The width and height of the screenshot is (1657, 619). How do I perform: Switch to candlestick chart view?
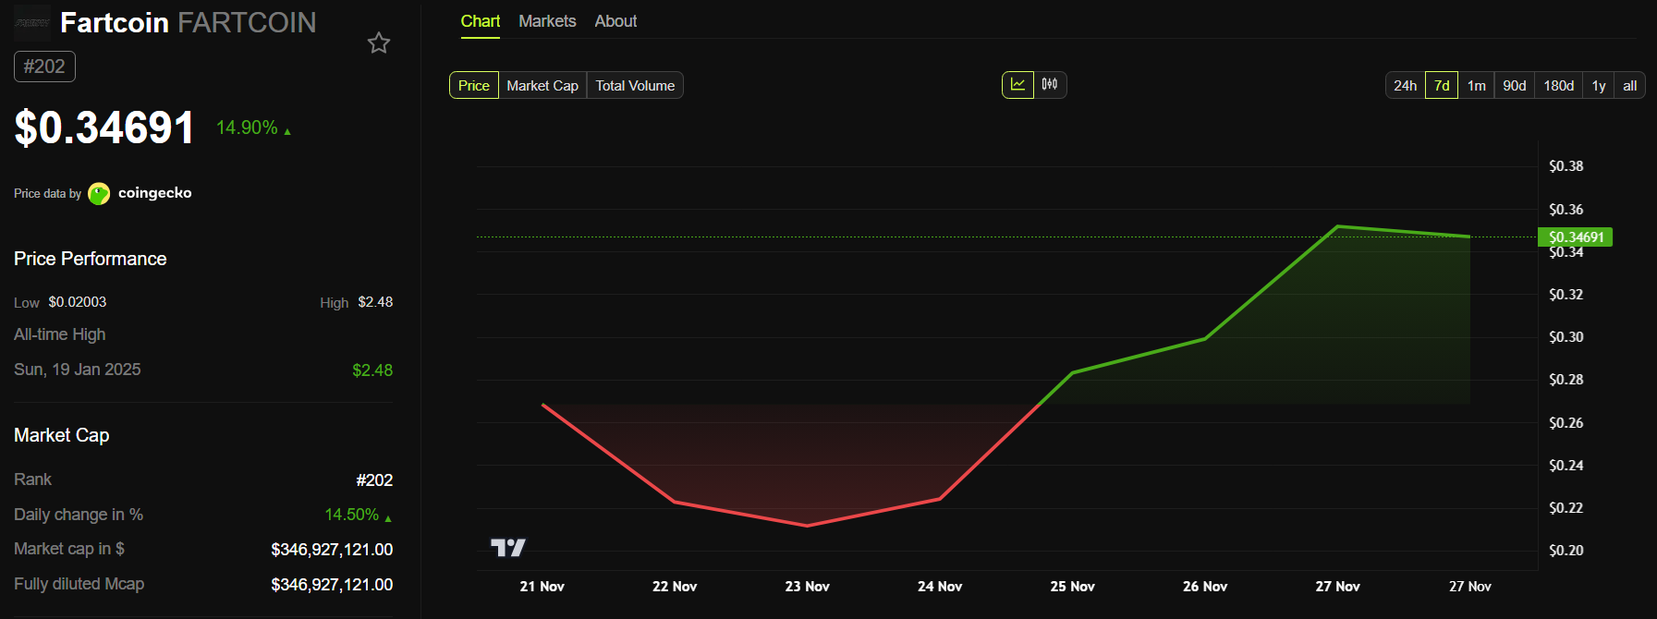pyautogui.click(x=1050, y=85)
